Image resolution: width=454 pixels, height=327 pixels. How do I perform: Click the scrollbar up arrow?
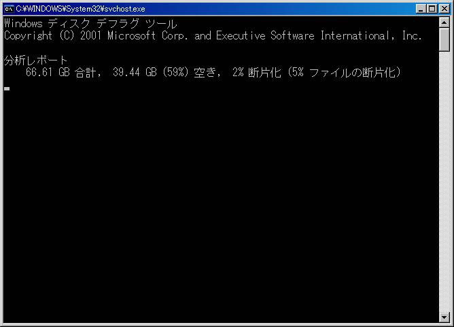[x=444, y=22]
